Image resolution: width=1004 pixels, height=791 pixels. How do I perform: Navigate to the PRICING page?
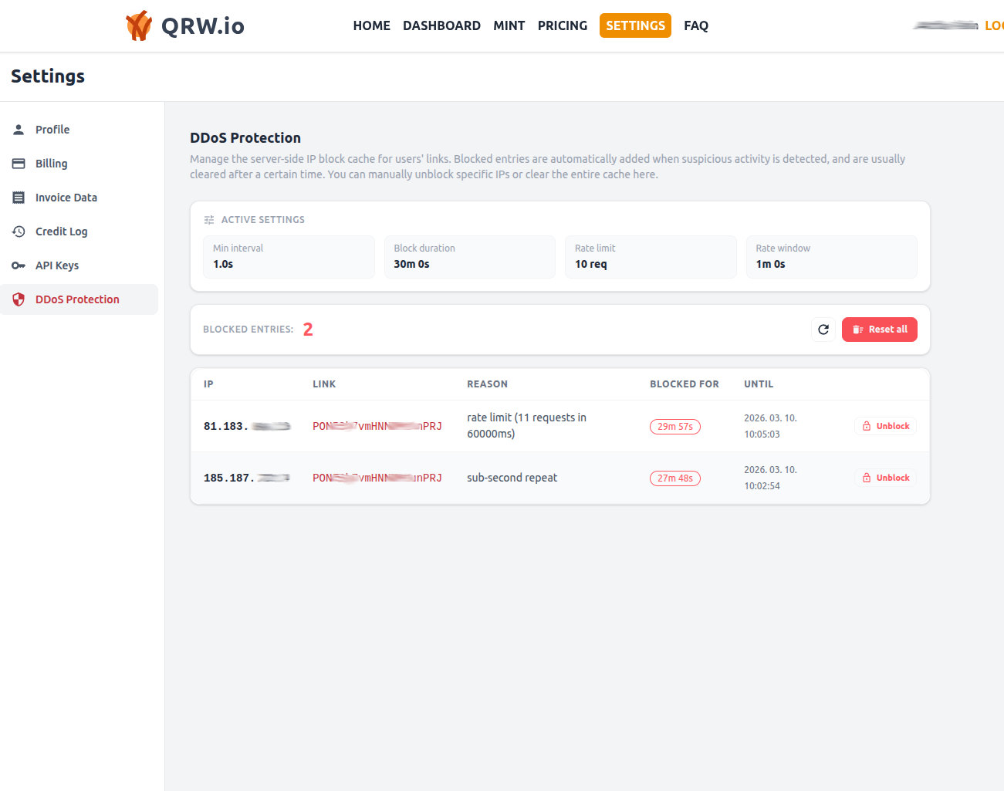tap(562, 25)
